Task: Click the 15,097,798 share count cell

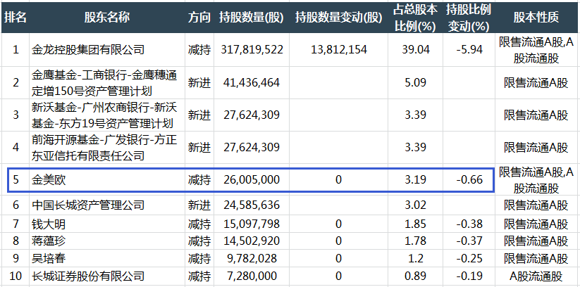Action: coord(252,224)
